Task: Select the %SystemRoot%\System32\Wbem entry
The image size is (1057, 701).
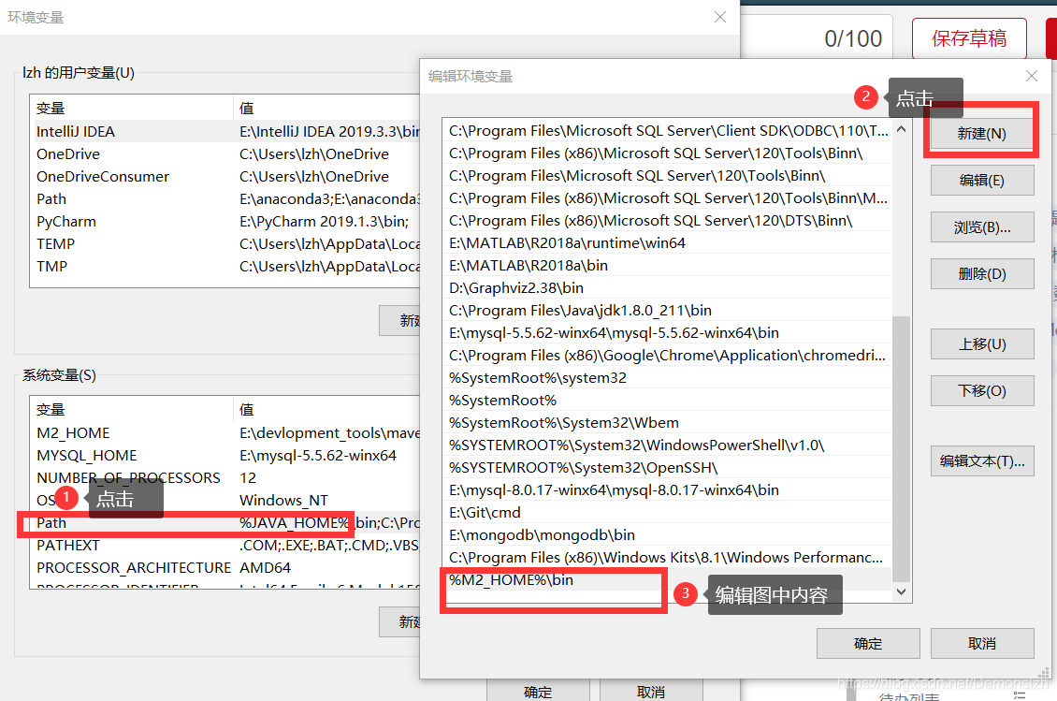Action: pos(667,422)
